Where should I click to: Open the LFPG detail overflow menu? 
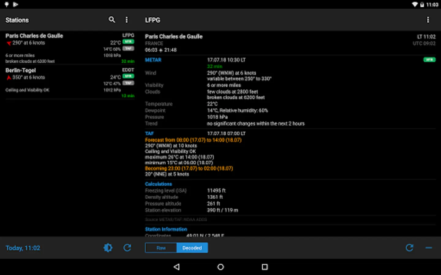[x=428, y=20]
